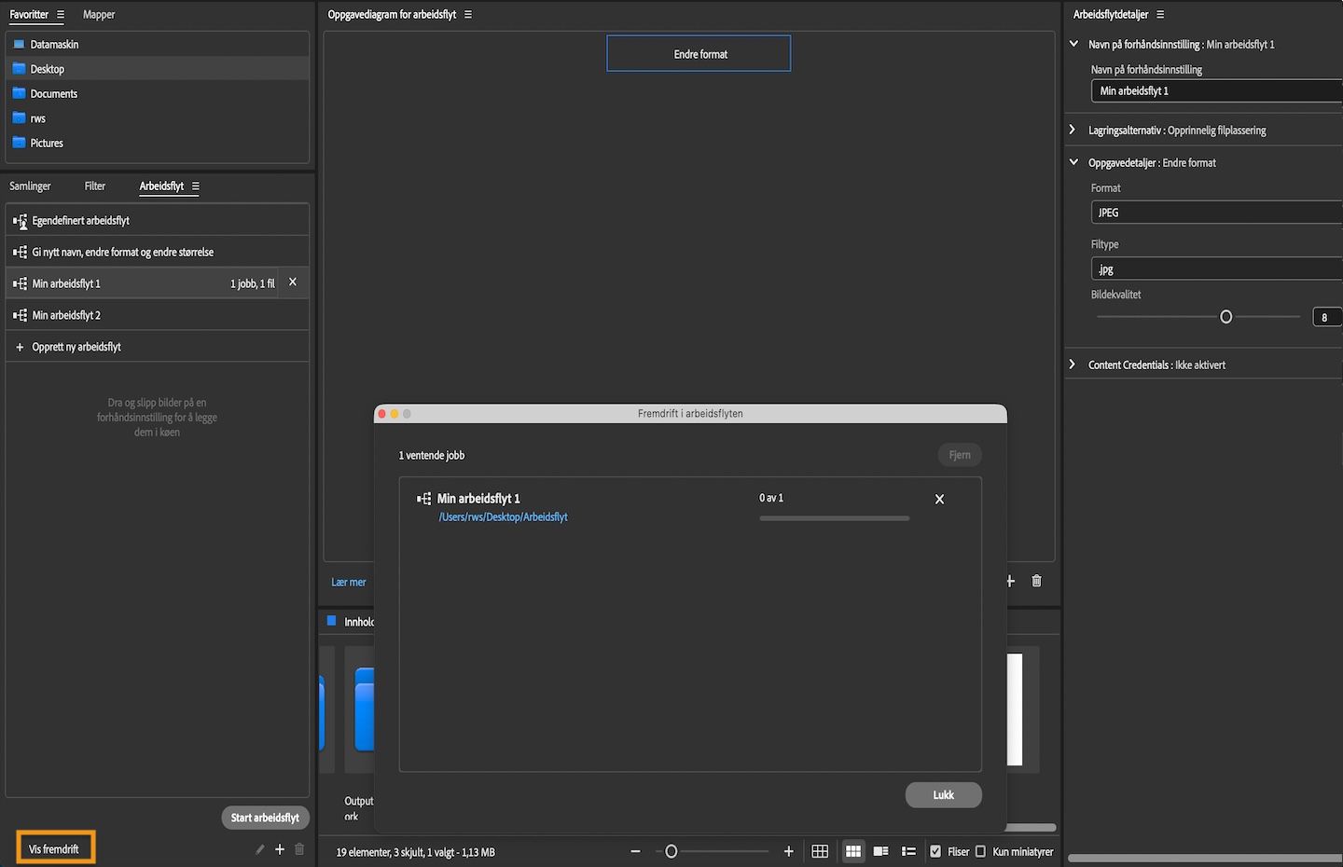Click the Vis fremdrift button
This screenshot has width=1343, height=867.
coord(54,849)
